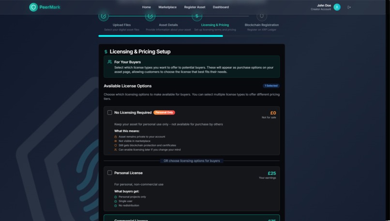The image size is (390, 221).
Task: Click the £0 price on No Licensing Required
Action: click(x=273, y=113)
